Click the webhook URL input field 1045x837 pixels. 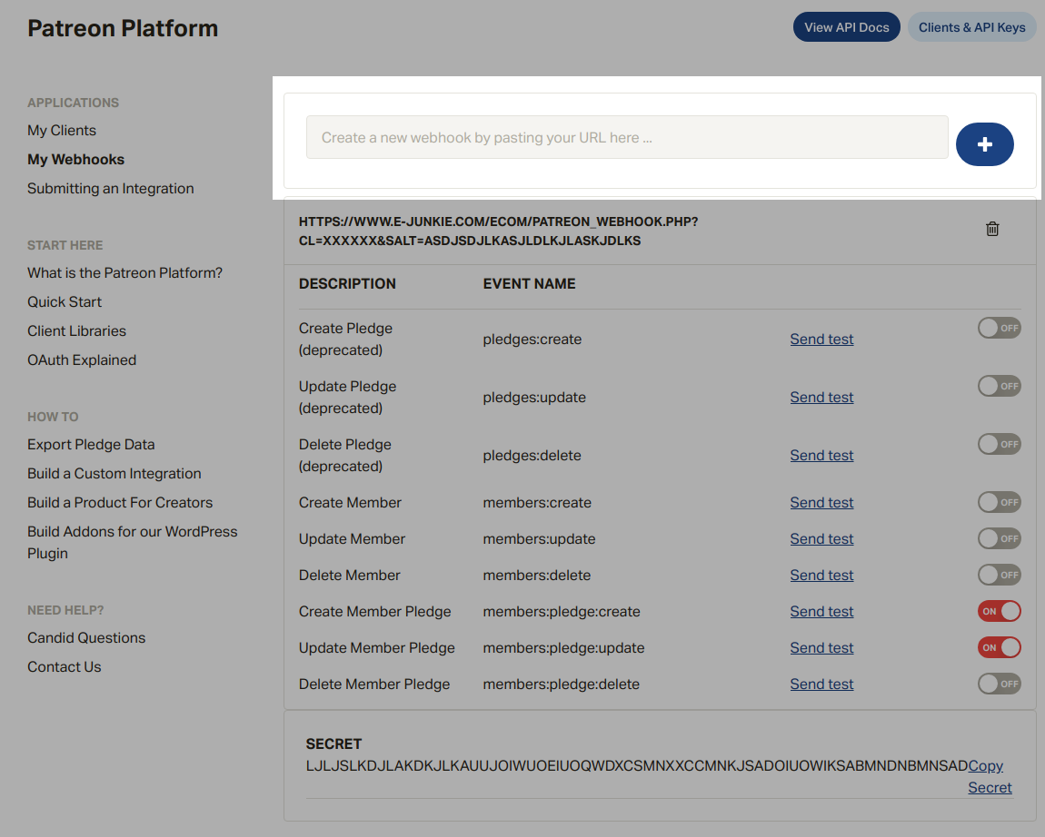click(x=626, y=138)
